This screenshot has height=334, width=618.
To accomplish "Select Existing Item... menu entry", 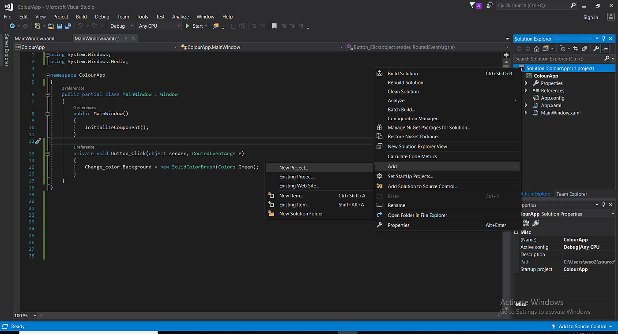I will click(319, 204).
